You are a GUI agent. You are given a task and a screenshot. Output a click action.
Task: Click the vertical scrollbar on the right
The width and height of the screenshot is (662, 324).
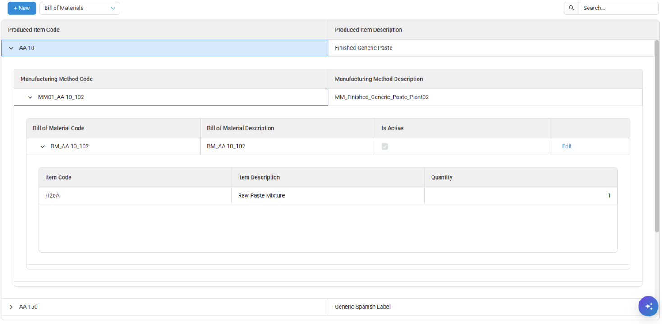(657, 135)
